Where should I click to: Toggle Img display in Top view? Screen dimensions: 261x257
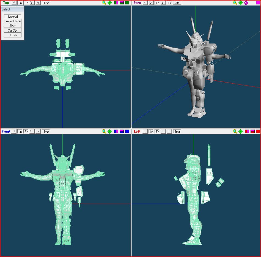click(46, 3)
